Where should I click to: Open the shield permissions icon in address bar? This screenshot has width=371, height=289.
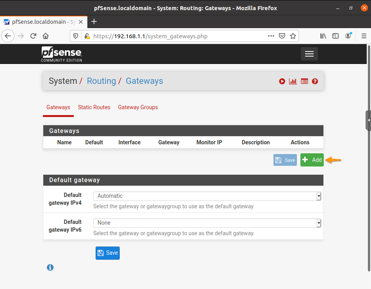[x=75, y=35]
